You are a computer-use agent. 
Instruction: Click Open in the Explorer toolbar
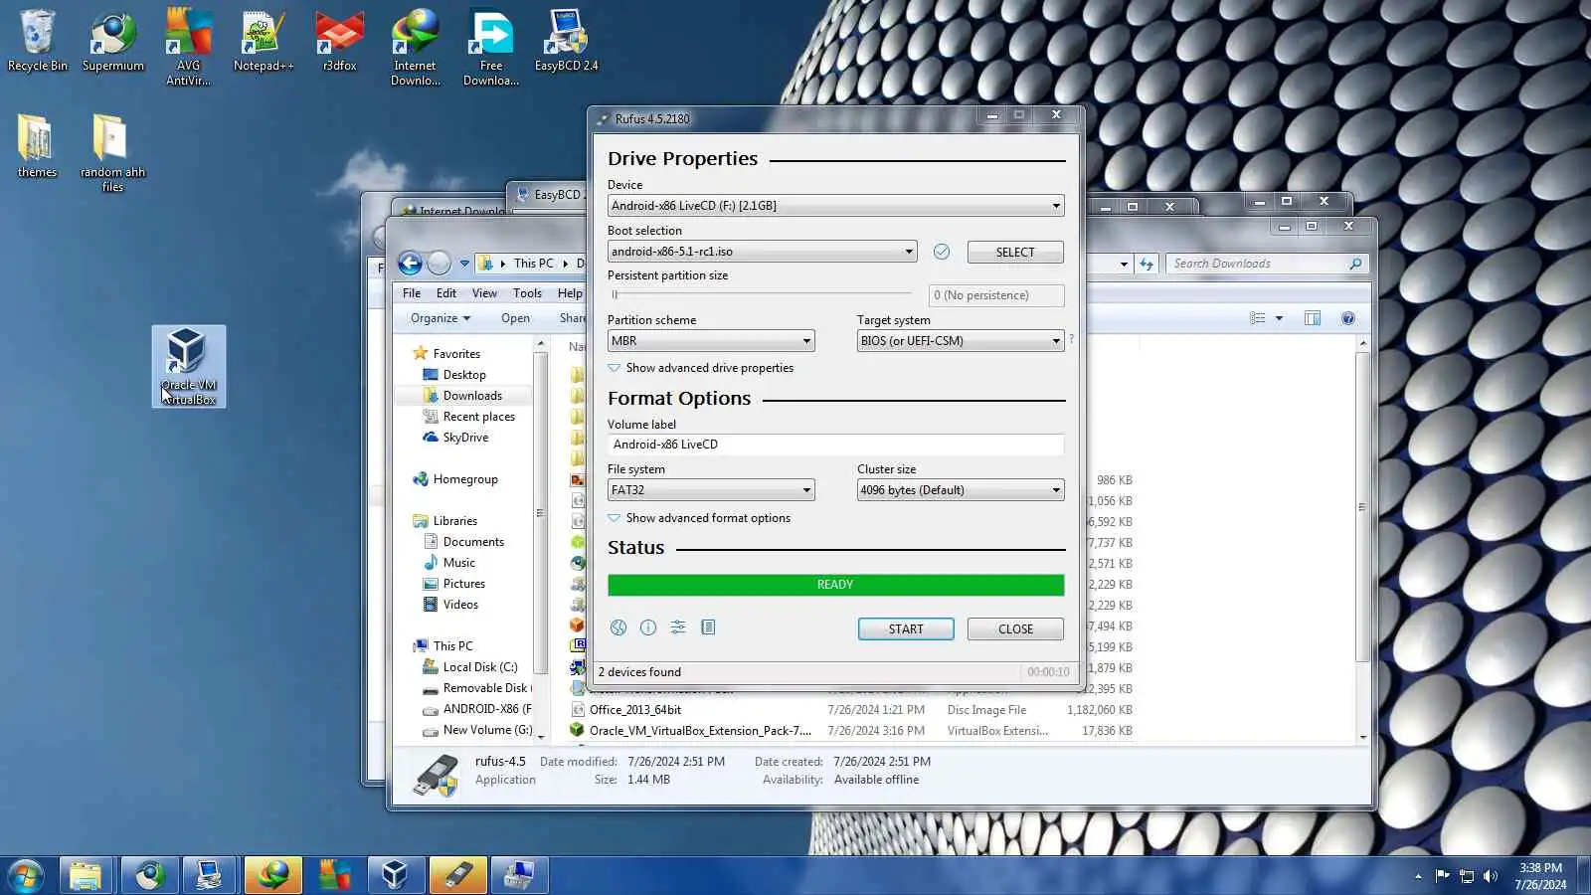[515, 318]
